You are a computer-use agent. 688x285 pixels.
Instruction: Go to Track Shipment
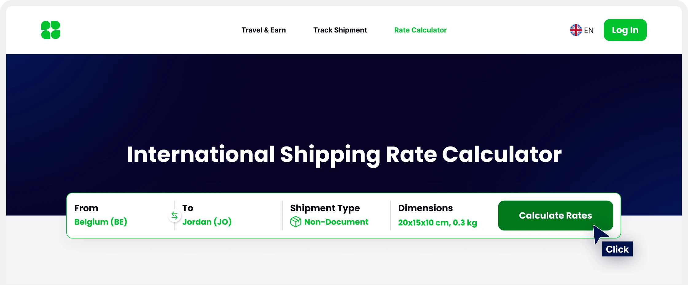coord(340,30)
